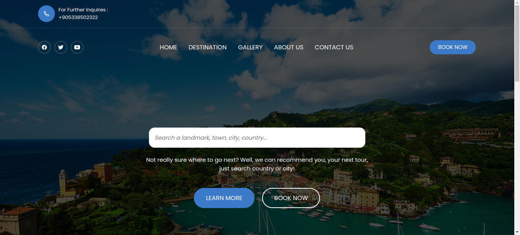The image size is (520, 235).
Task: Click the phone number +905338502322
Action: coord(78,17)
